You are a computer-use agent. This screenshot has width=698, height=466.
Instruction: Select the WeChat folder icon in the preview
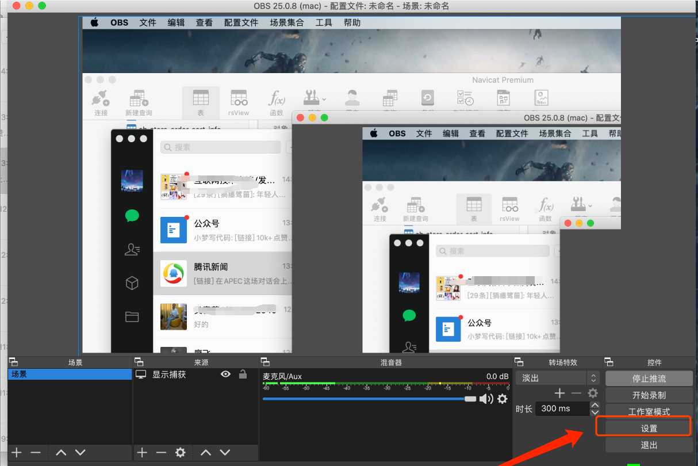132,316
